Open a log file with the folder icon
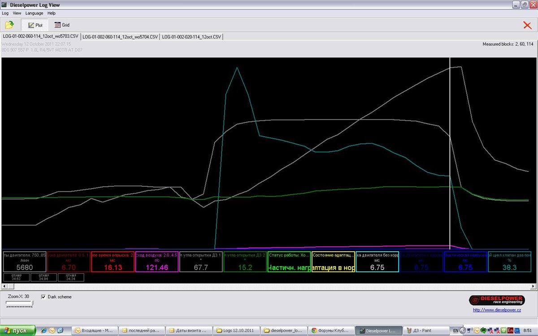Image resolution: width=538 pixels, height=336 pixels. 9,25
